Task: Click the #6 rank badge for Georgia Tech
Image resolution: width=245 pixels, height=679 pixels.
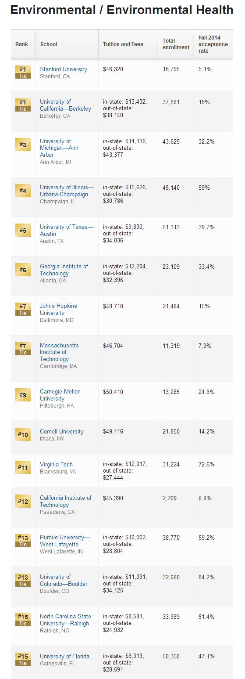Action: tap(23, 270)
